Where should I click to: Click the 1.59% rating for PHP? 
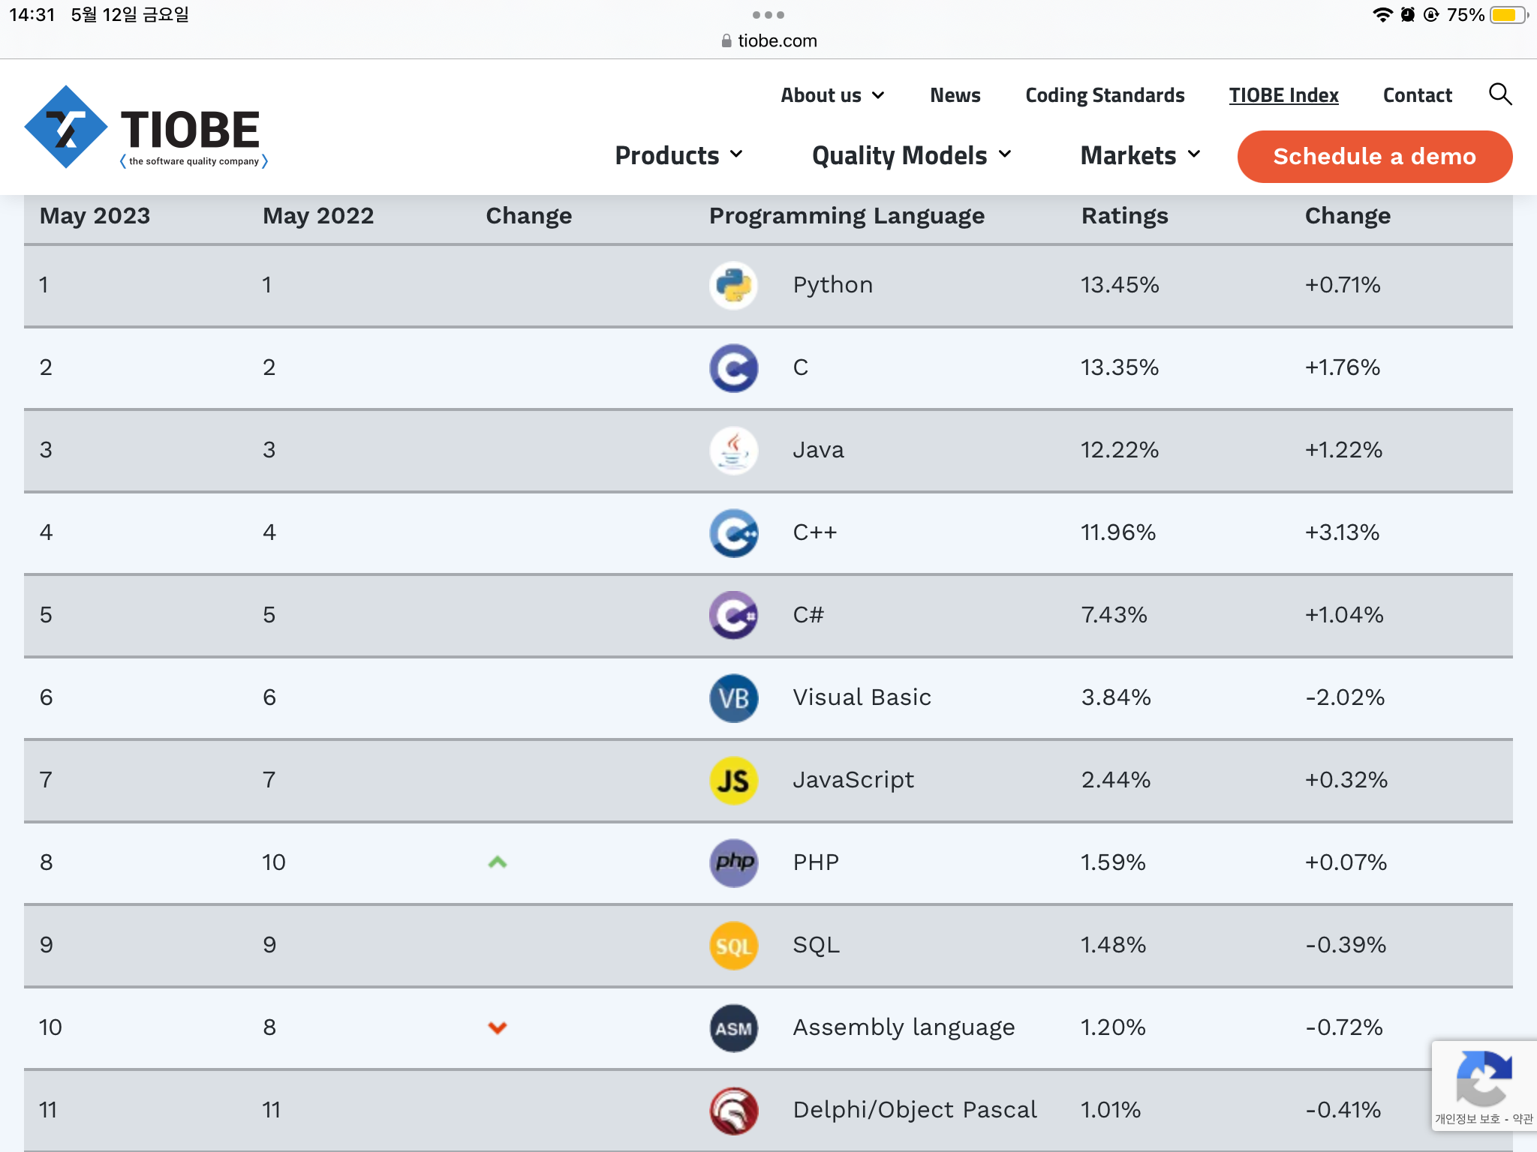pyautogui.click(x=1113, y=862)
